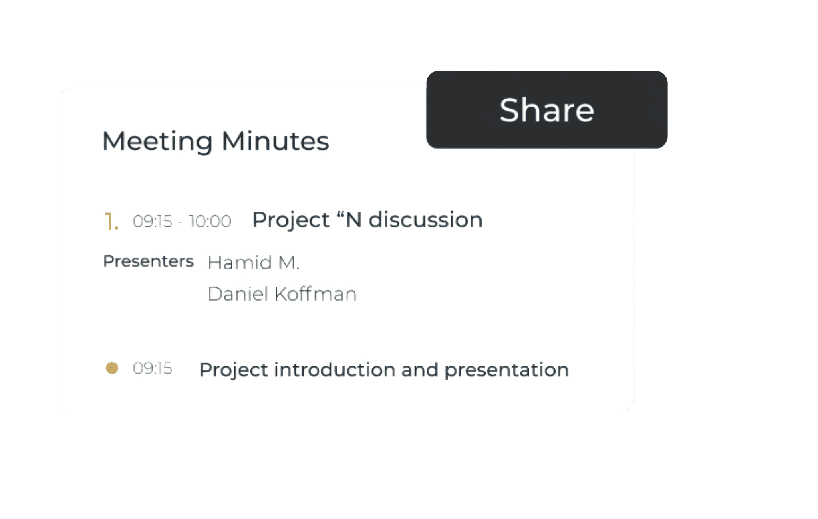This screenshot has width=818, height=519.
Task: Click the word Meeting in the heading
Action: click(x=157, y=141)
